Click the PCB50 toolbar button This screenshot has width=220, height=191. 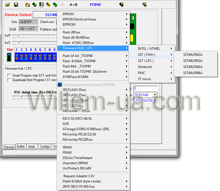click(95, 4)
